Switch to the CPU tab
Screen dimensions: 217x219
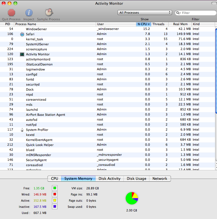pyautogui.click(x=54, y=178)
